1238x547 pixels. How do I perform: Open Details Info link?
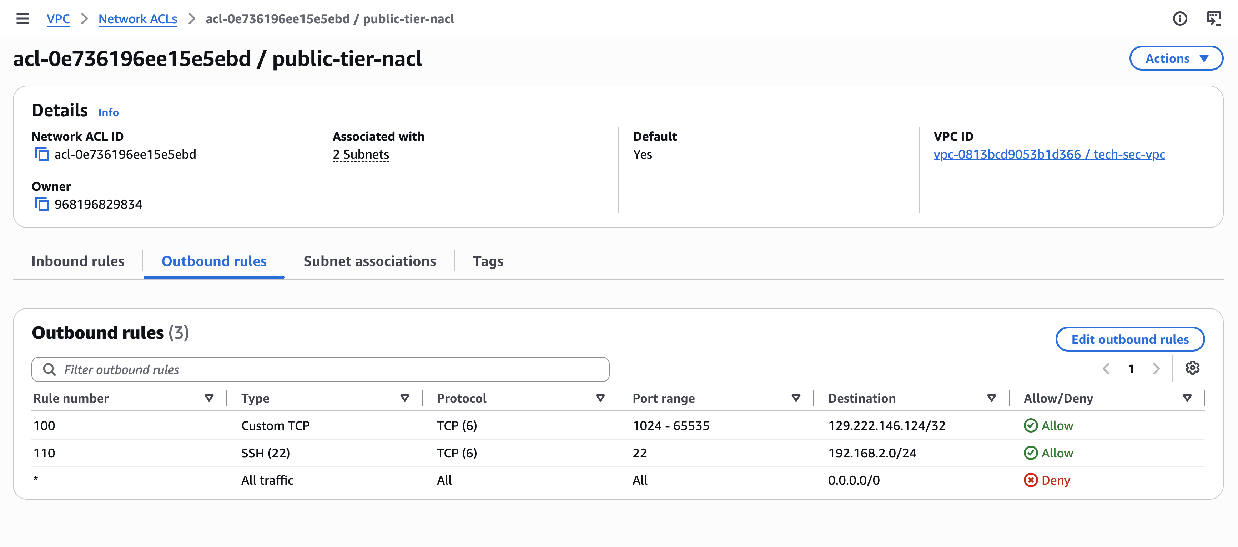(x=109, y=112)
